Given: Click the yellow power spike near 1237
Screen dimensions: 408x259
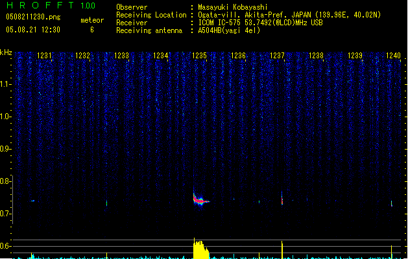Looking at the screenshot, I should click(282, 250).
